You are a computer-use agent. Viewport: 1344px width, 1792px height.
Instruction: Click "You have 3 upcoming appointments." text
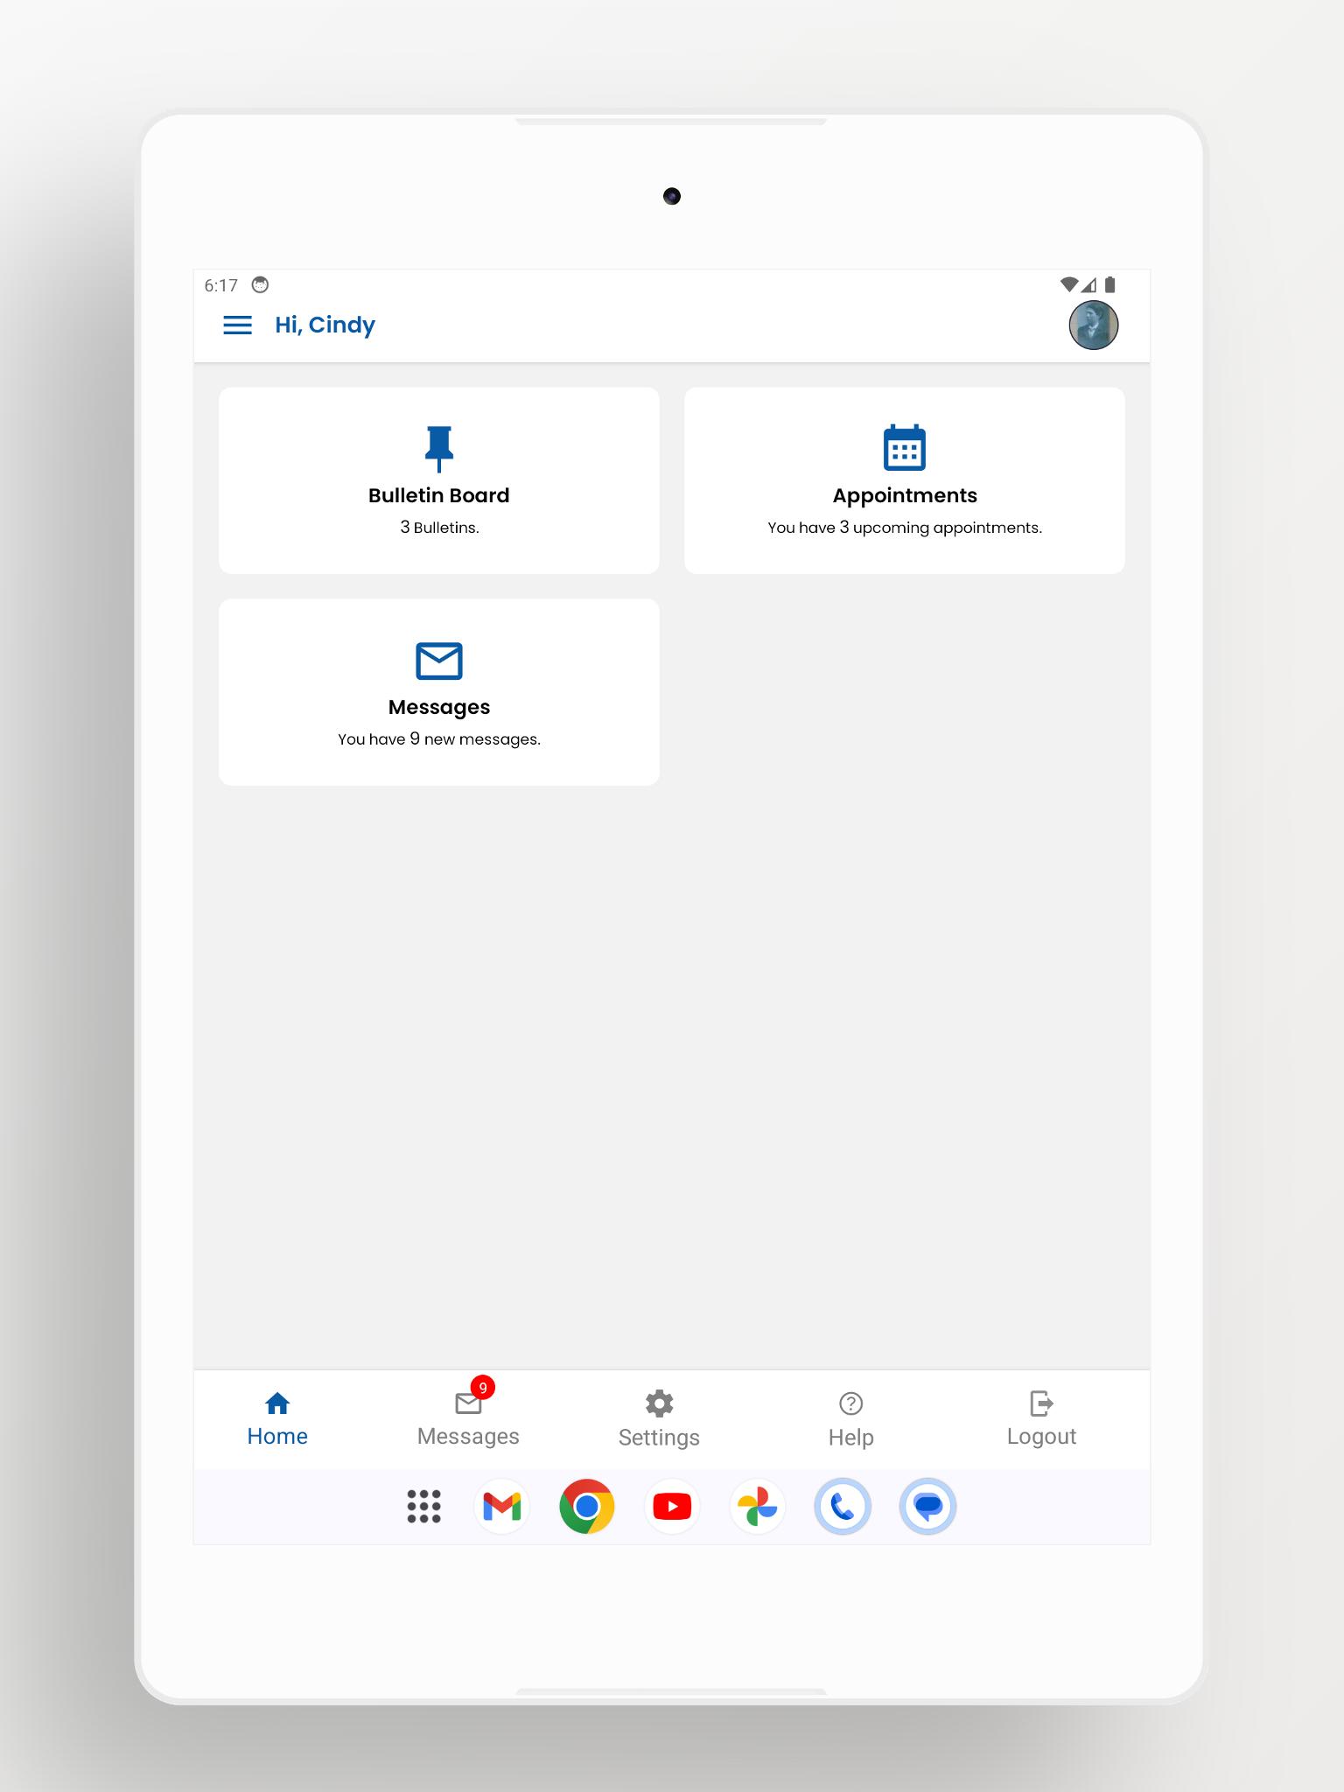[905, 528]
